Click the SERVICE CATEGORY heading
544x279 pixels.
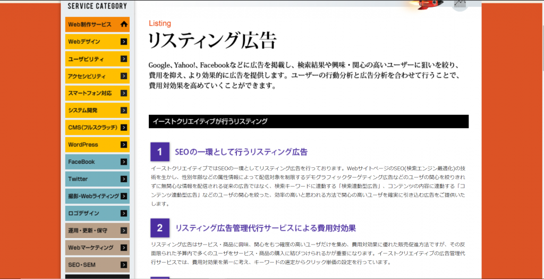[x=97, y=6]
